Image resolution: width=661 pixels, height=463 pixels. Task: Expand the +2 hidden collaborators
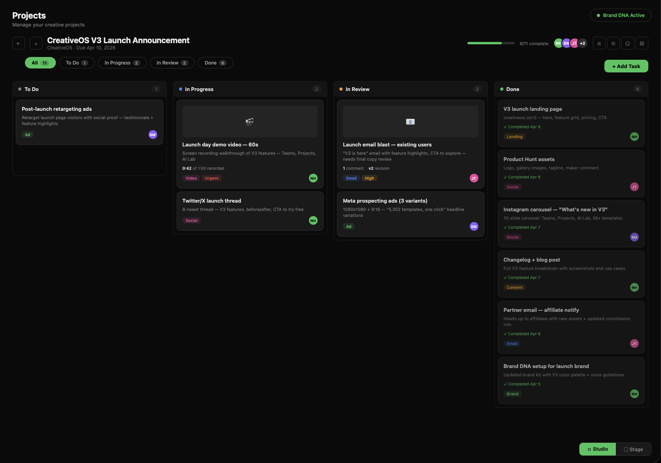pos(582,43)
